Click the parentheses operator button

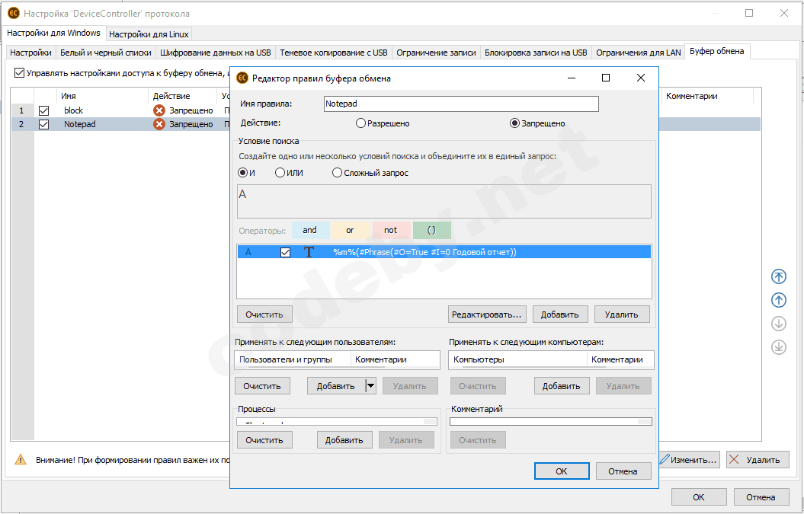[x=431, y=230]
